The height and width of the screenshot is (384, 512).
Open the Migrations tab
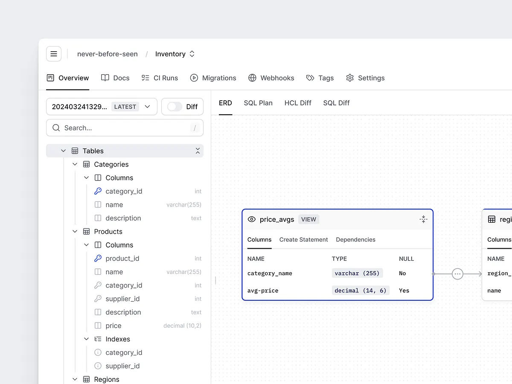tap(213, 78)
